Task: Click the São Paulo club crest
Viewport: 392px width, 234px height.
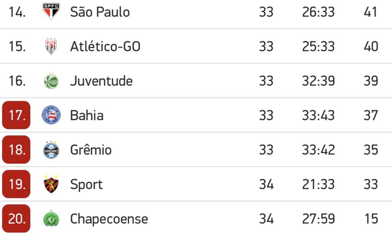Action: 51,11
